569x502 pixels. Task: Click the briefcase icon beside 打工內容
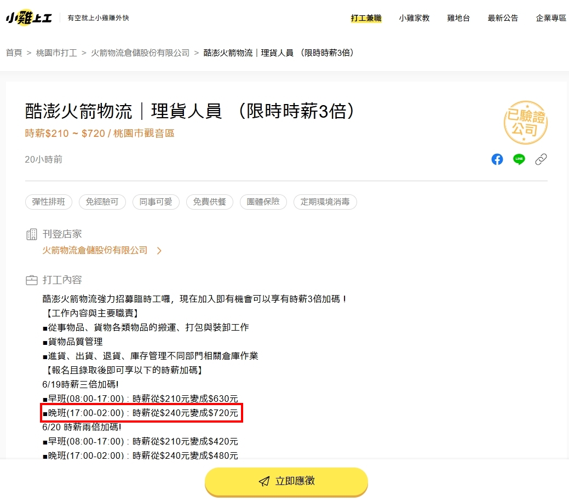(x=32, y=280)
